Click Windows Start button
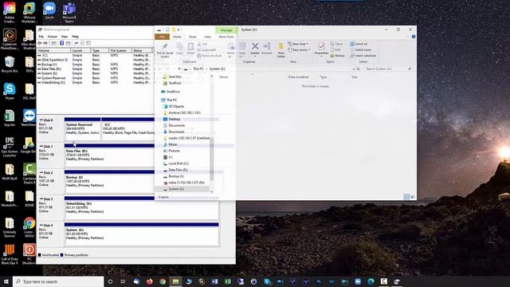This screenshot has height=287, width=510. coord(6,281)
